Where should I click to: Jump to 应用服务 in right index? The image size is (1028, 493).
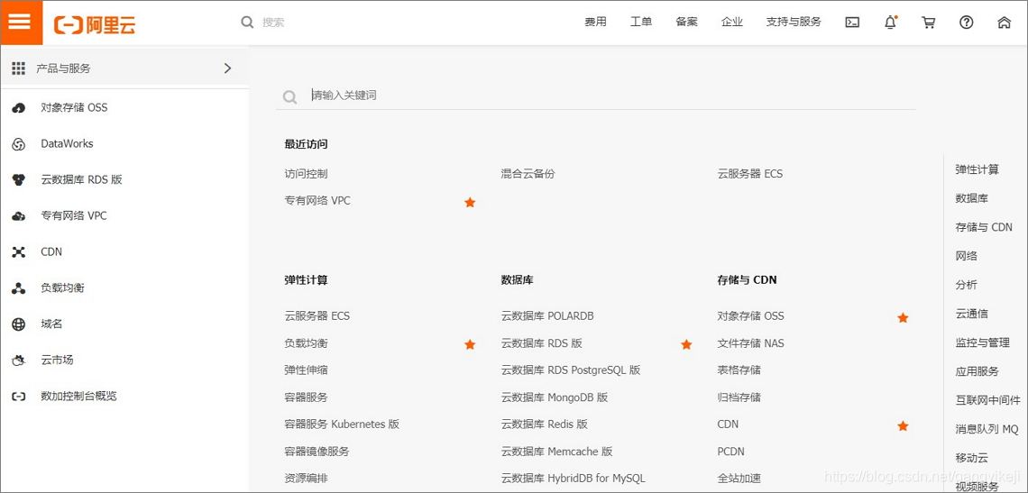point(977,371)
